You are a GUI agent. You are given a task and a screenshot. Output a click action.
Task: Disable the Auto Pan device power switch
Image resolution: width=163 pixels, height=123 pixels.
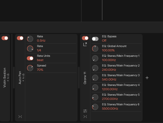20,38
